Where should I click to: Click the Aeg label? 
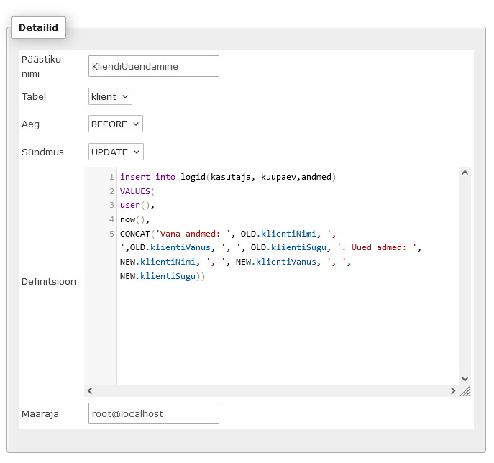[30, 124]
